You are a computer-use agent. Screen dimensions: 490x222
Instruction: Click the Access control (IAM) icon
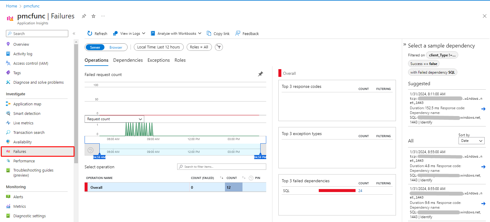[8, 63]
